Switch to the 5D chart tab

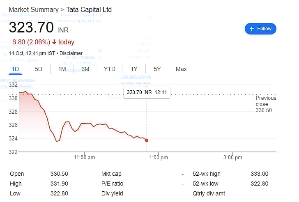click(x=38, y=69)
